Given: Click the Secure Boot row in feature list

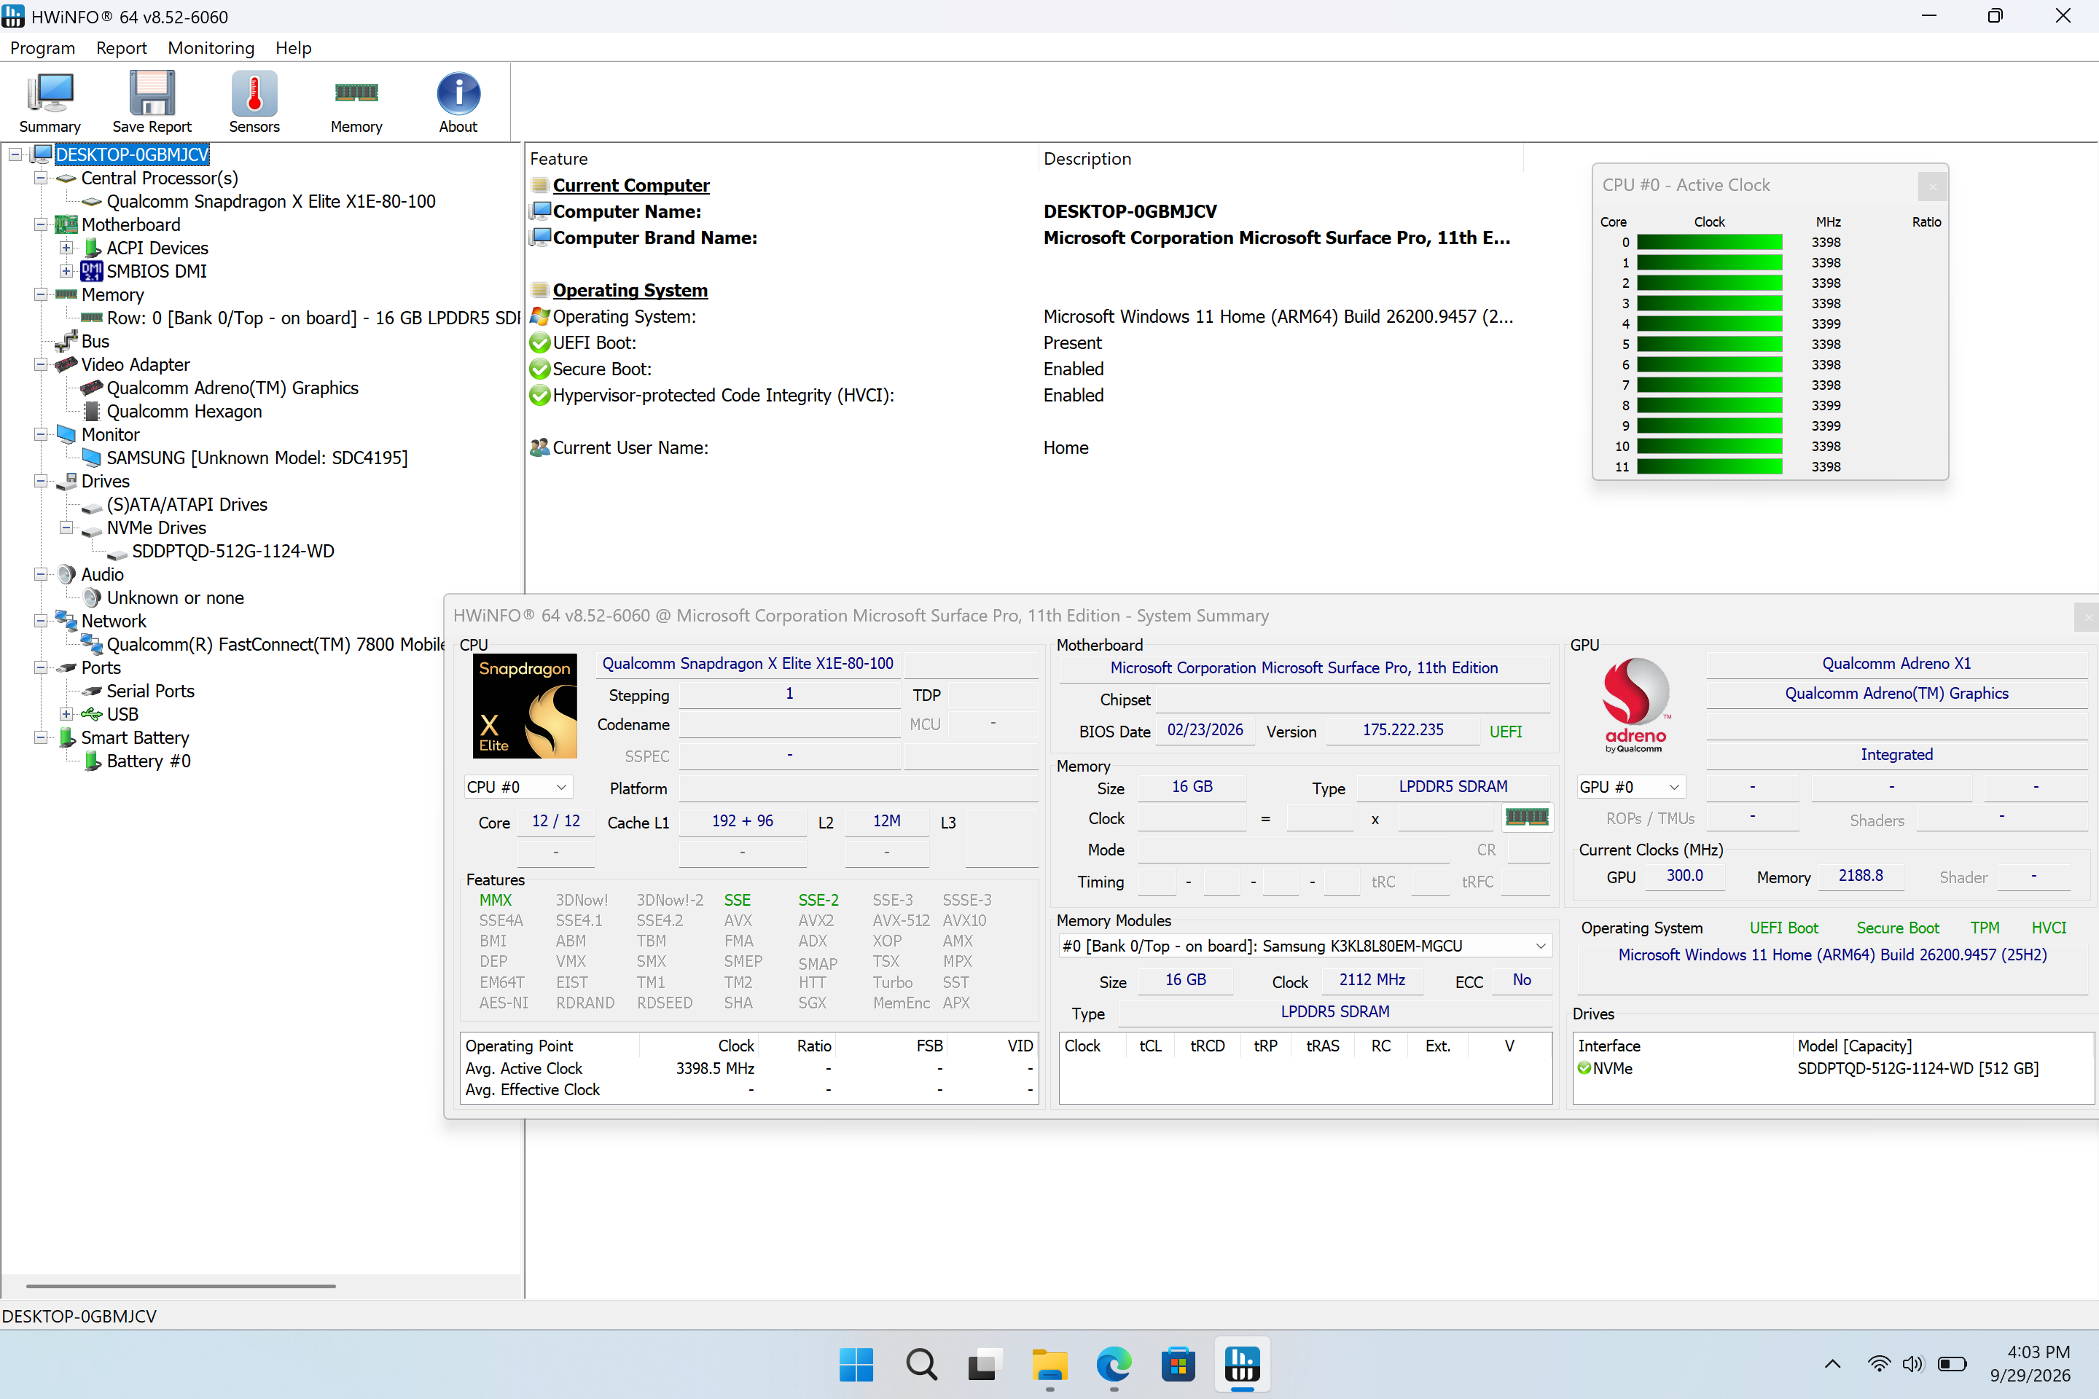Looking at the screenshot, I should pos(1025,369).
